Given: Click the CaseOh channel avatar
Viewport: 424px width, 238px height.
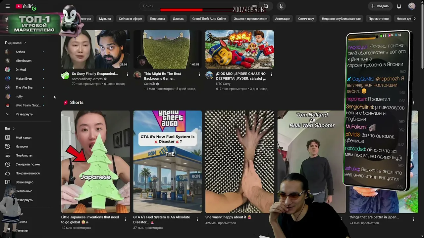Looking at the screenshot, I should 137,75.
